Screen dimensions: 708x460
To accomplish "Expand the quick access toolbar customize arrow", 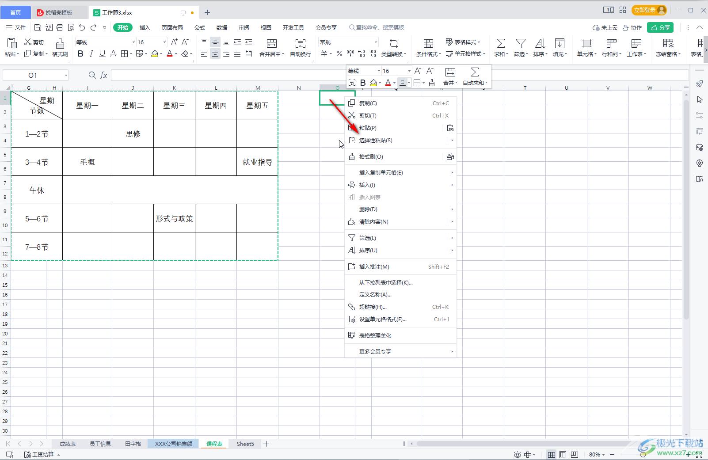I will (x=104, y=27).
